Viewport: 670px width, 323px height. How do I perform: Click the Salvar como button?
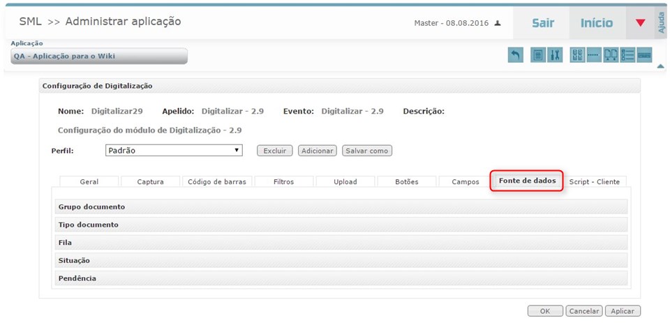(367, 151)
